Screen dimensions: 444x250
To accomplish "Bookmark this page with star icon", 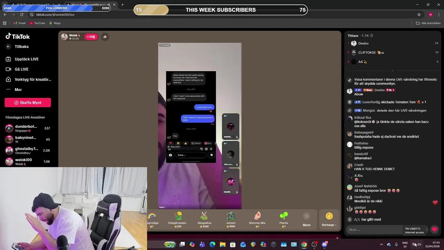I will click(x=419, y=15).
